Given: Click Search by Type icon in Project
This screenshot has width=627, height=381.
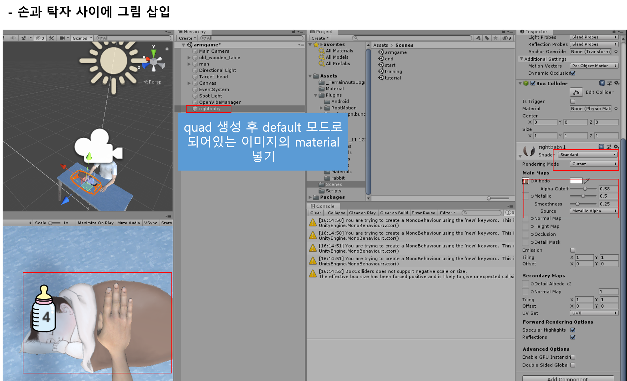Looking at the screenshot, I should pyautogui.click(x=478, y=38).
